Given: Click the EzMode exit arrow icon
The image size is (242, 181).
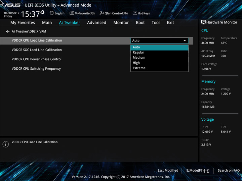Looking at the screenshot, I should click(207, 171).
